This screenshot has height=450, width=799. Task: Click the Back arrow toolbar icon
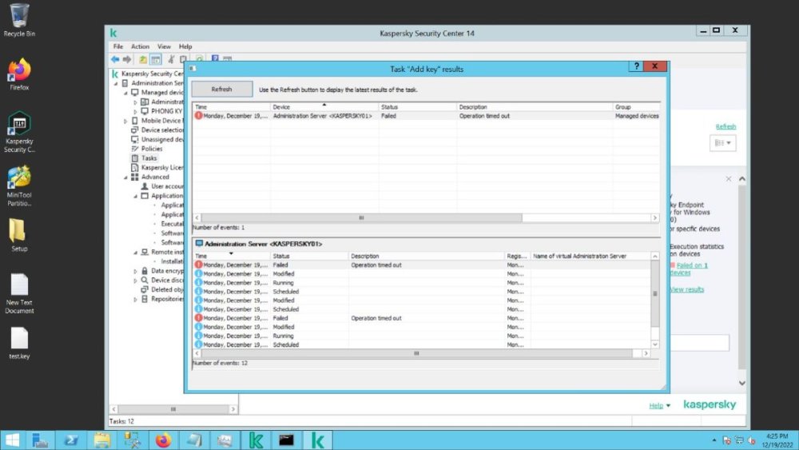click(115, 59)
